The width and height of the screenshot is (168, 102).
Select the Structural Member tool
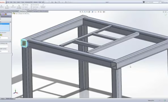pyautogui.click(x=7, y=7)
